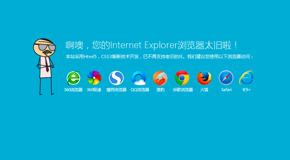Follow the 360浏览器 text link
Screen dimensions: 290x160
[x=73, y=90]
